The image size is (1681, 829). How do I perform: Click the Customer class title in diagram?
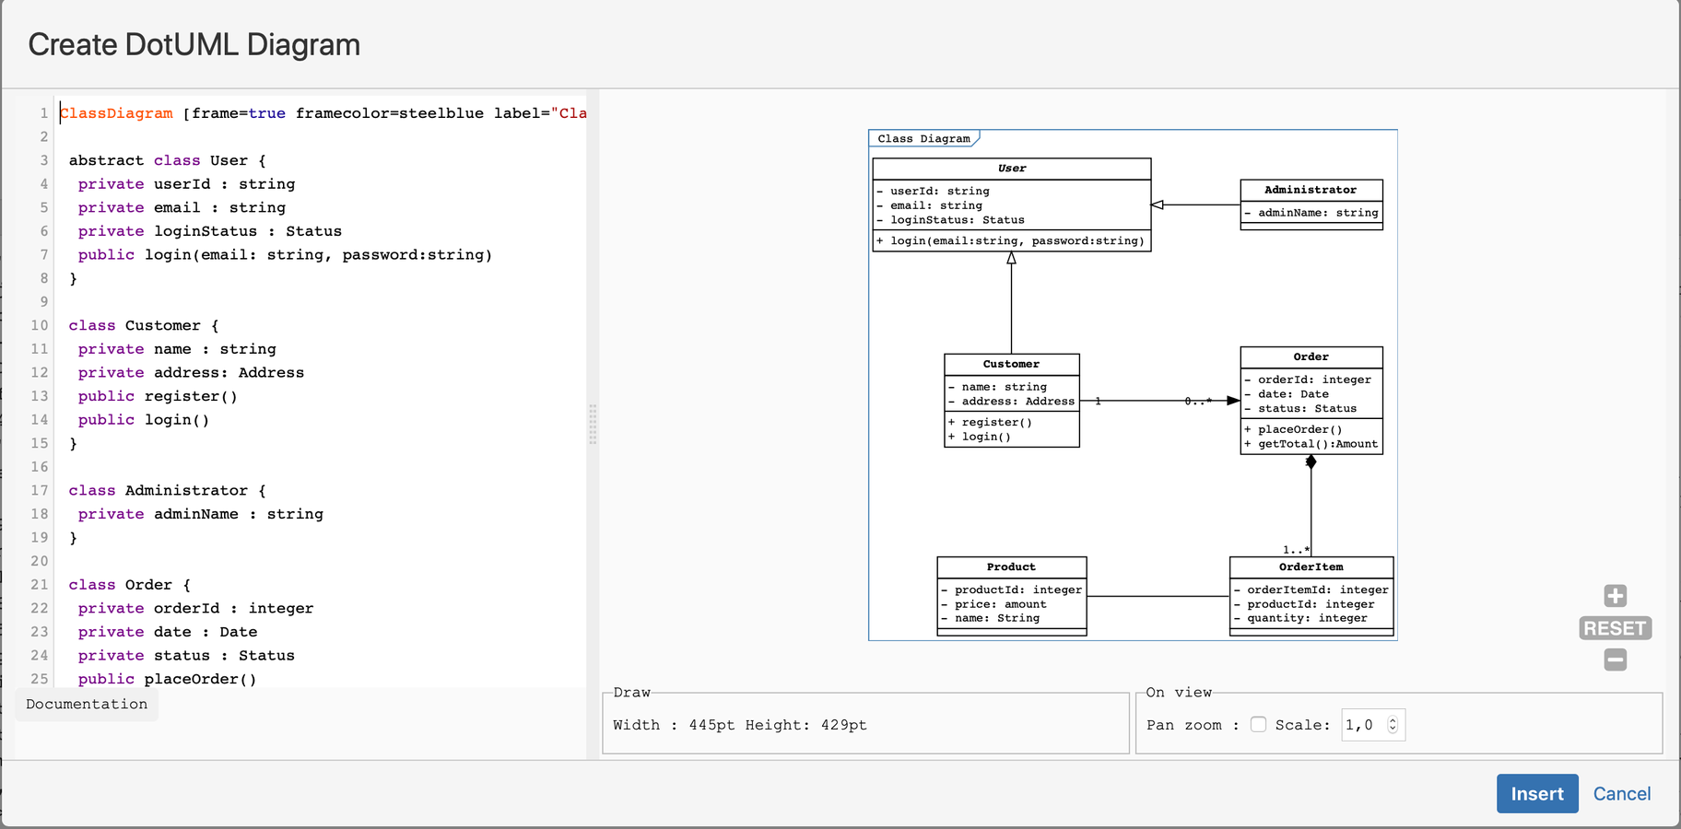point(1011,365)
